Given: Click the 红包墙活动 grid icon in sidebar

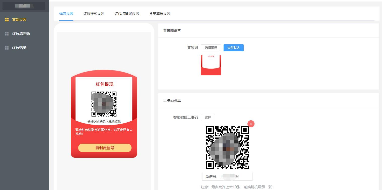Looking at the screenshot, I should [x=7, y=34].
